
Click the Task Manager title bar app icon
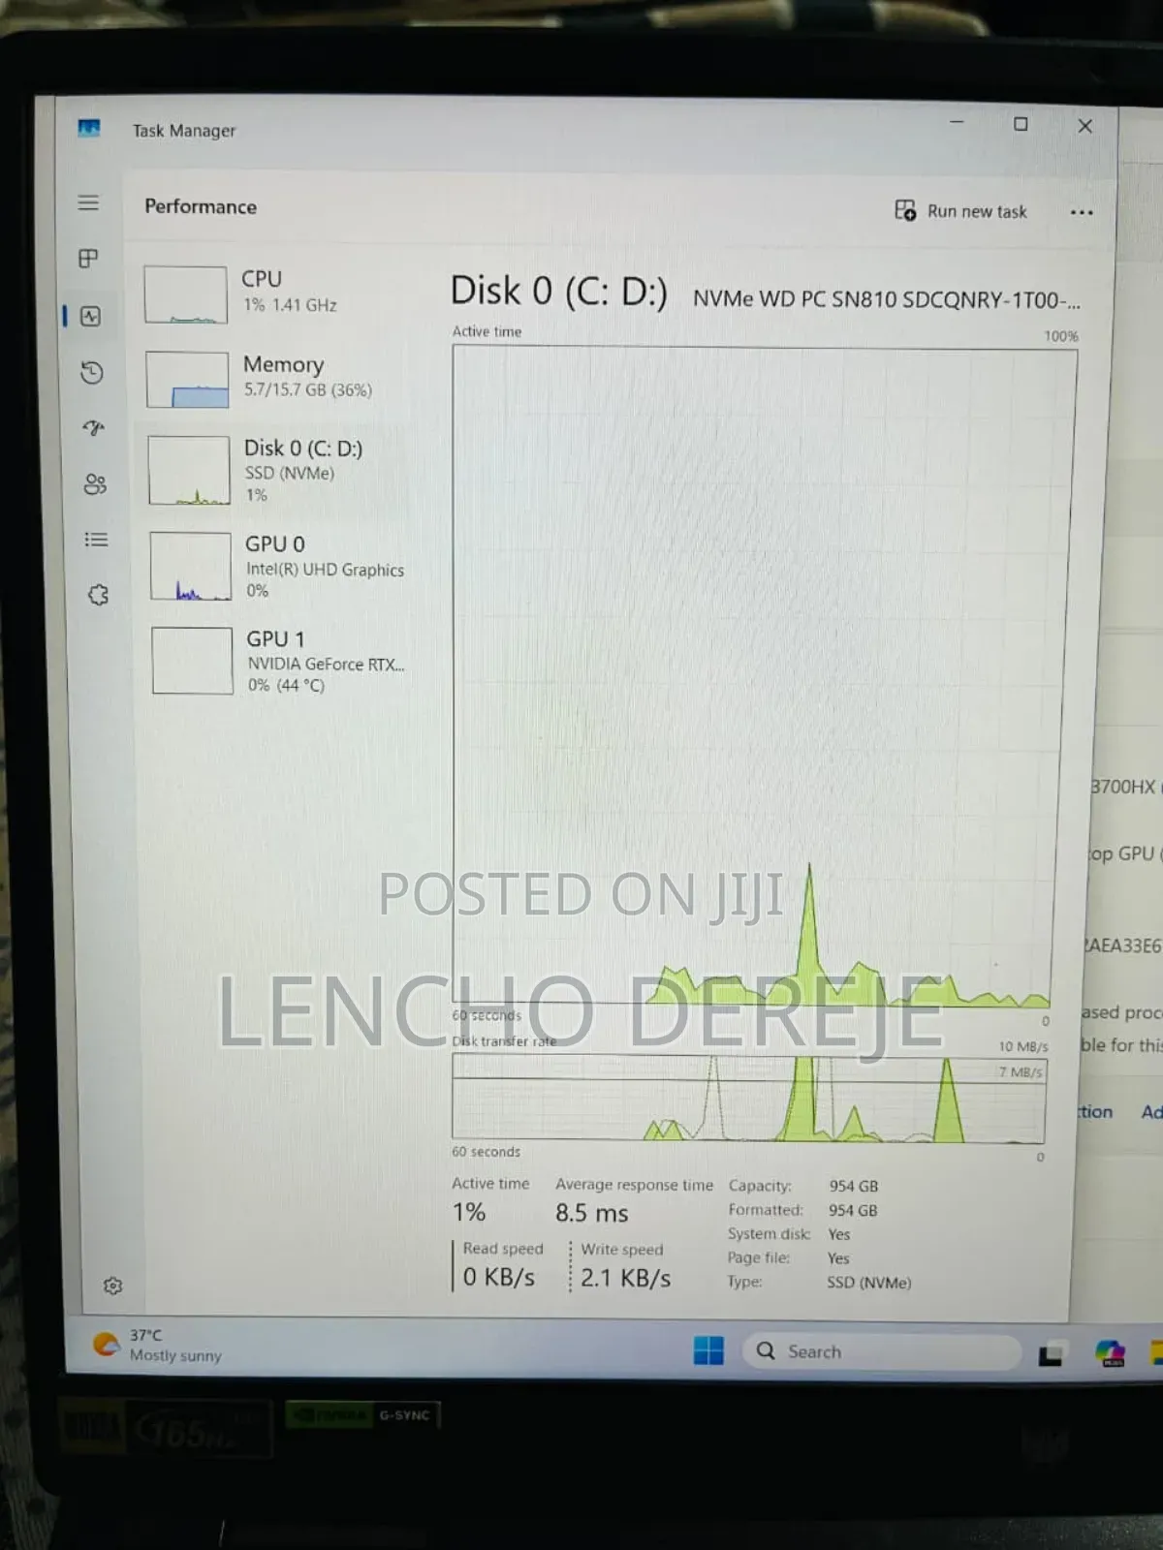coord(89,129)
